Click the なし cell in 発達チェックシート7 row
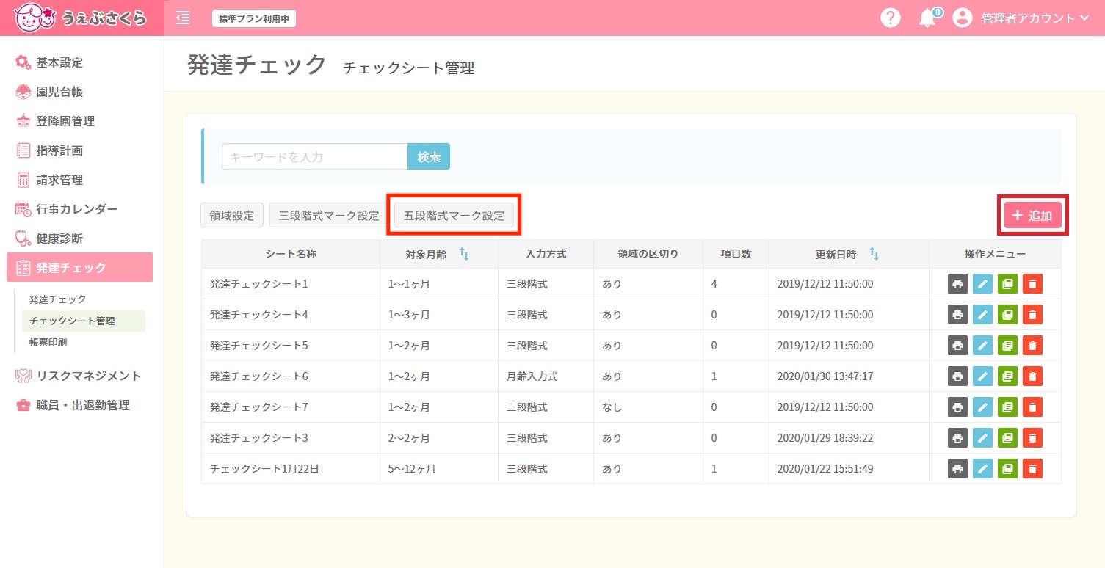 [x=648, y=407]
